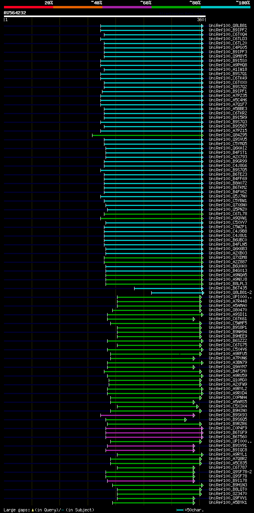
Task: Click UniRef100_Q5J7N0 hit name
Action: (x=228, y=196)
